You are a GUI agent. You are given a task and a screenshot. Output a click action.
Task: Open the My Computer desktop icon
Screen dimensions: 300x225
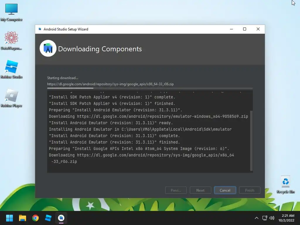point(11,12)
